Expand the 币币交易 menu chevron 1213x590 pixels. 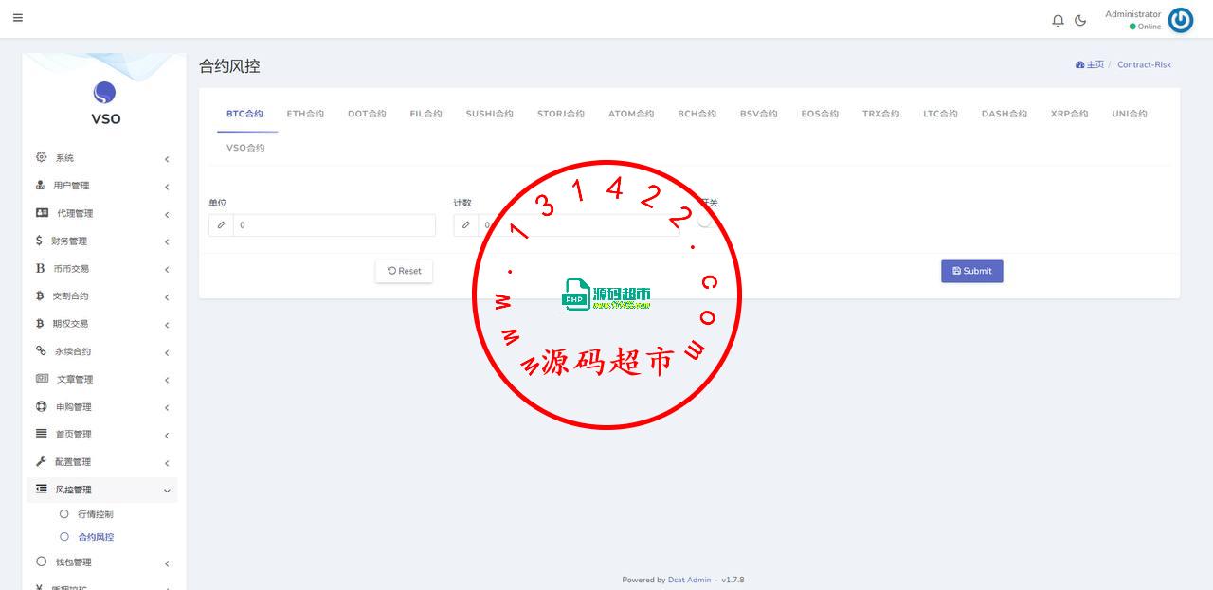coord(167,270)
